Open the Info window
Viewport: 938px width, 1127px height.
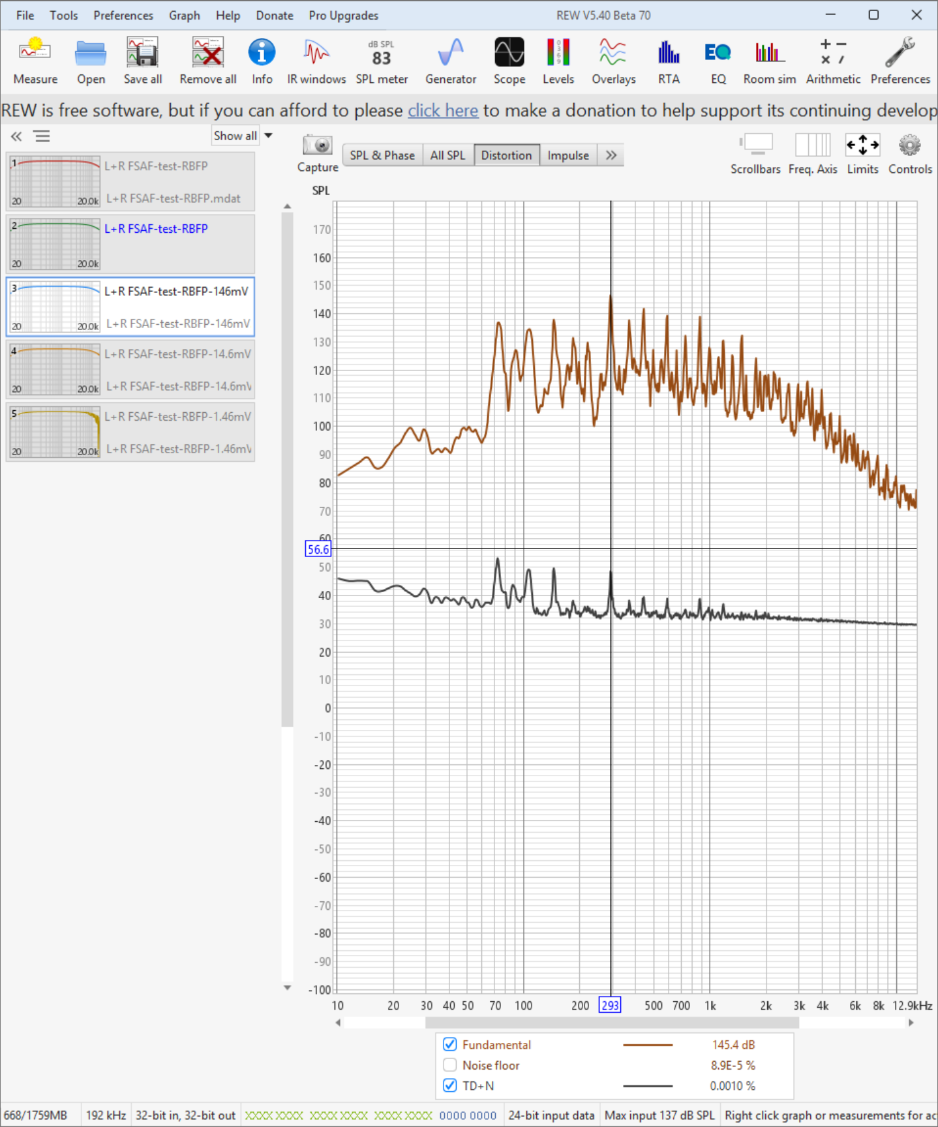pyautogui.click(x=262, y=61)
